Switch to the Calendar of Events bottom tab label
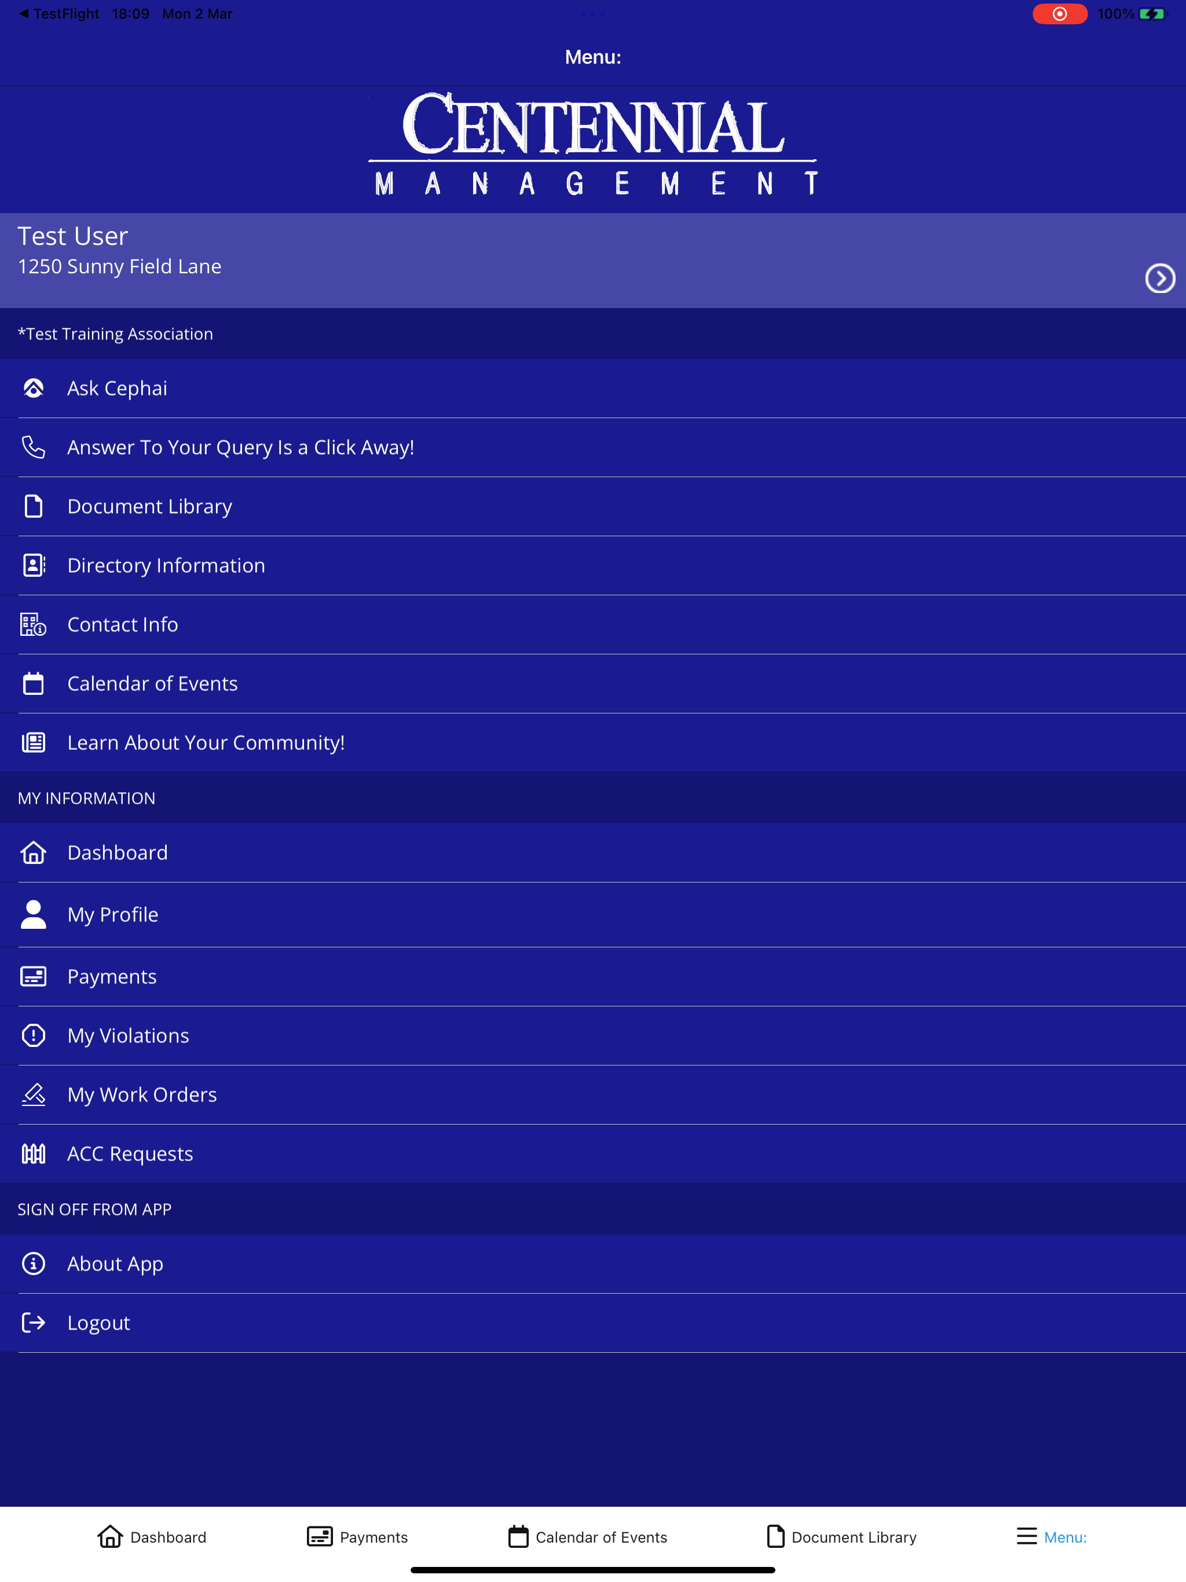 pos(601,1537)
